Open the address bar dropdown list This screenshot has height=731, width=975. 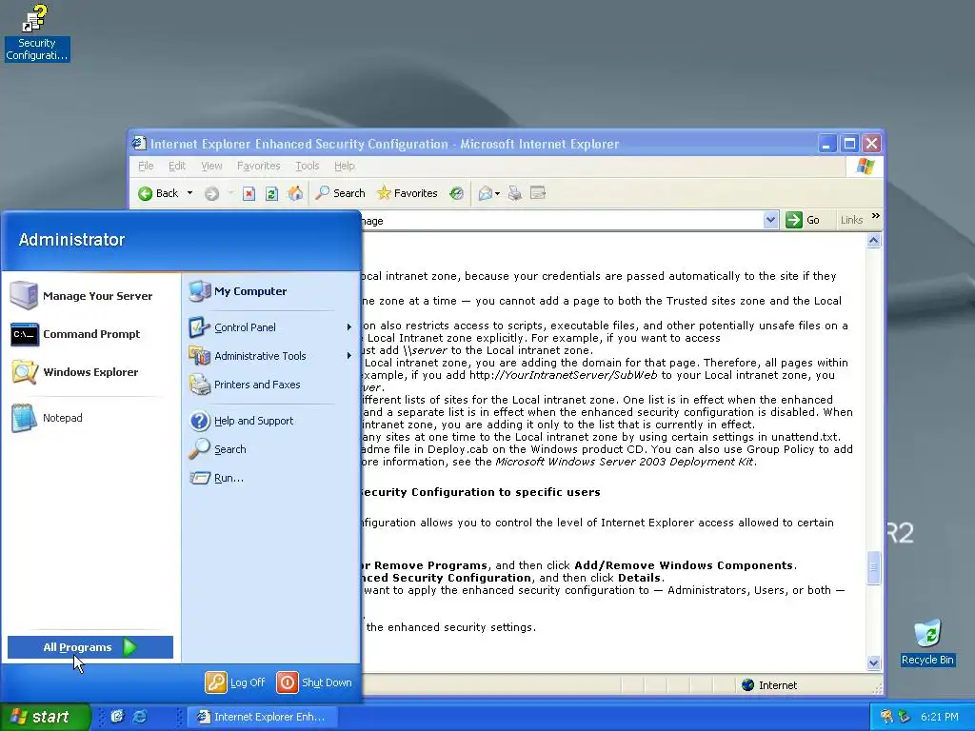pyautogui.click(x=770, y=220)
